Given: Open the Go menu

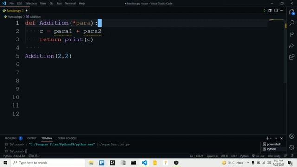Looking at the screenshot, I should (x=52, y=3).
